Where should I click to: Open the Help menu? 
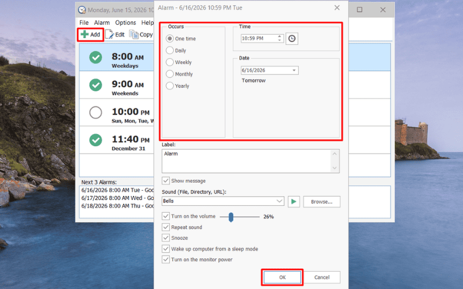coord(147,23)
